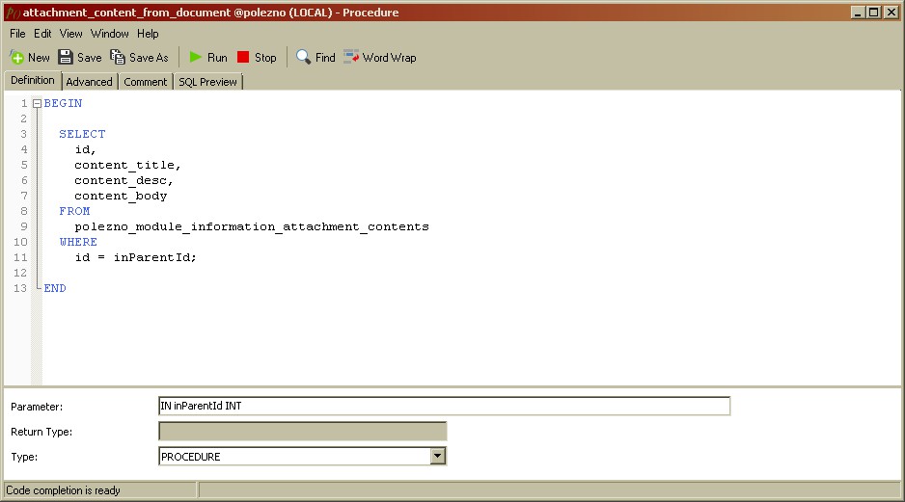Viewport: 905px width, 502px height.
Task: Click the Parameter input field
Action: pyautogui.click(x=444, y=406)
